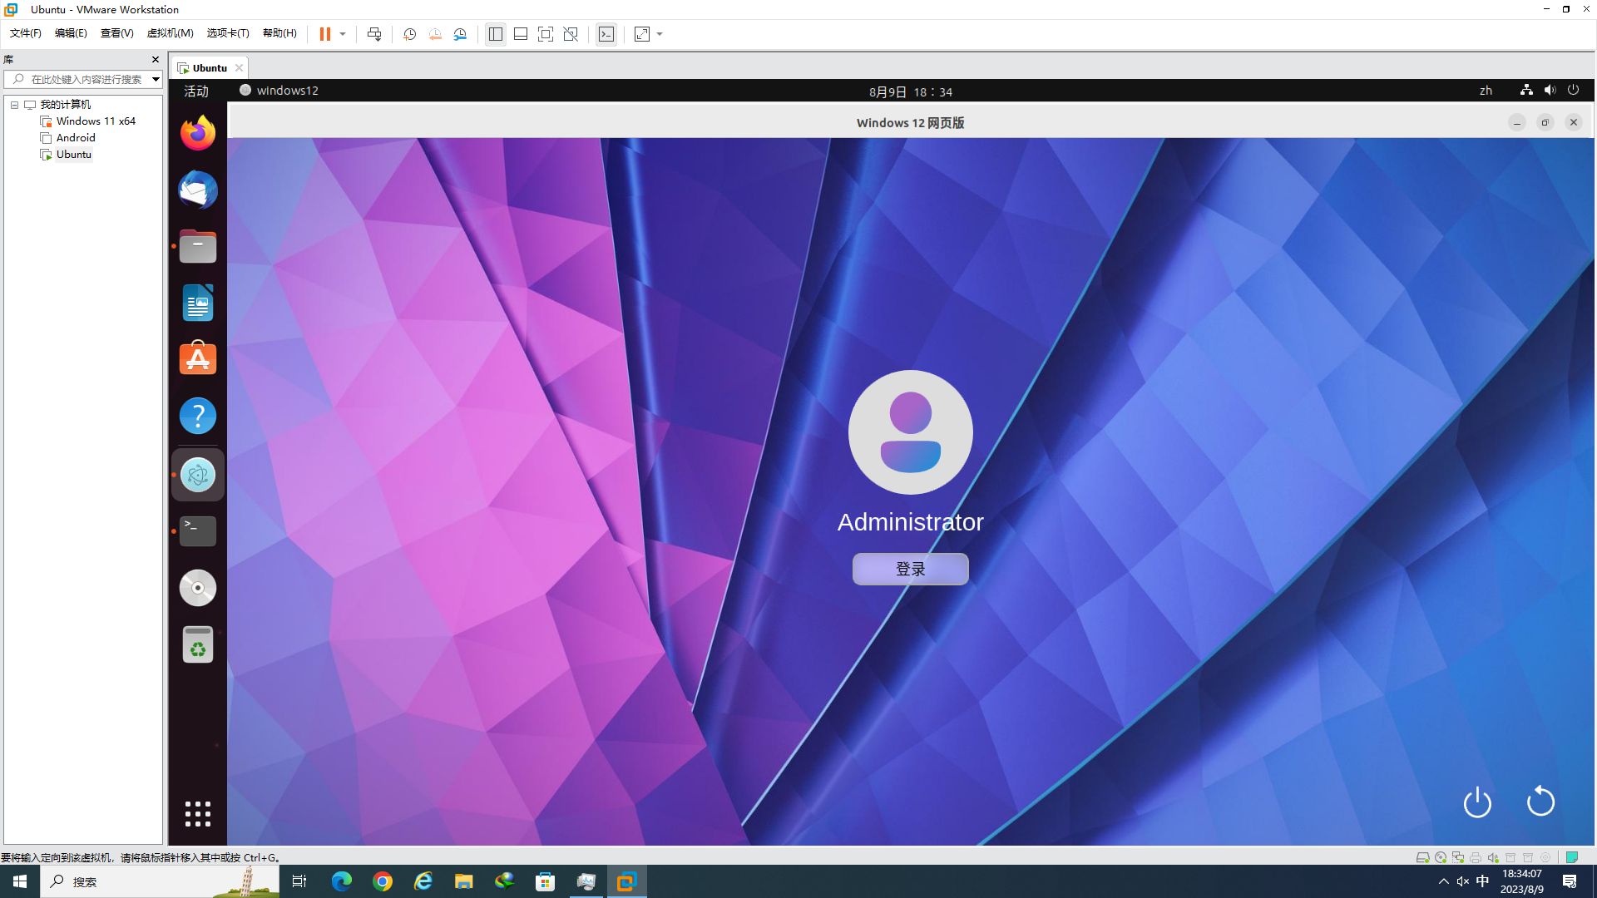The width and height of the screenshot is (1597, 898).
Task: Click 活动 in the Ubuntu top bar
Action: 196,91
